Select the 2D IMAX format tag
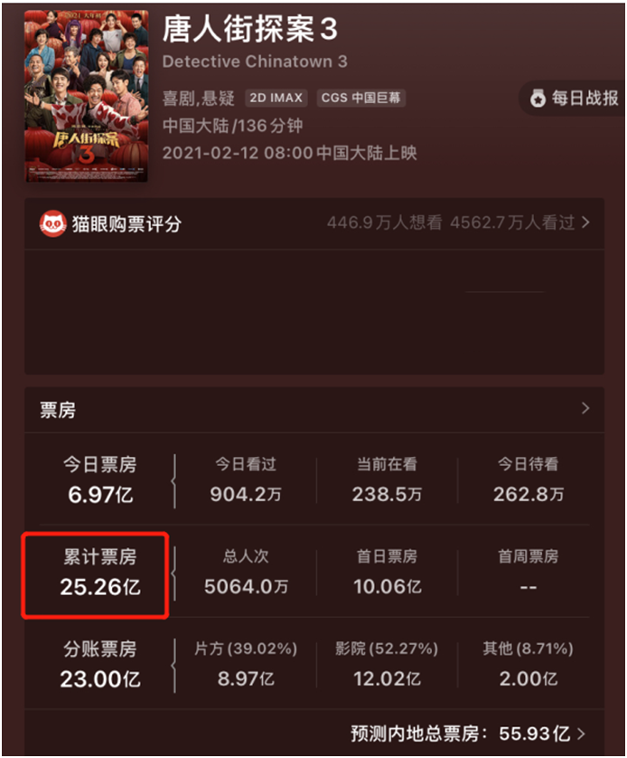Screen dimensions: 627x758 (x=276, y=98)
